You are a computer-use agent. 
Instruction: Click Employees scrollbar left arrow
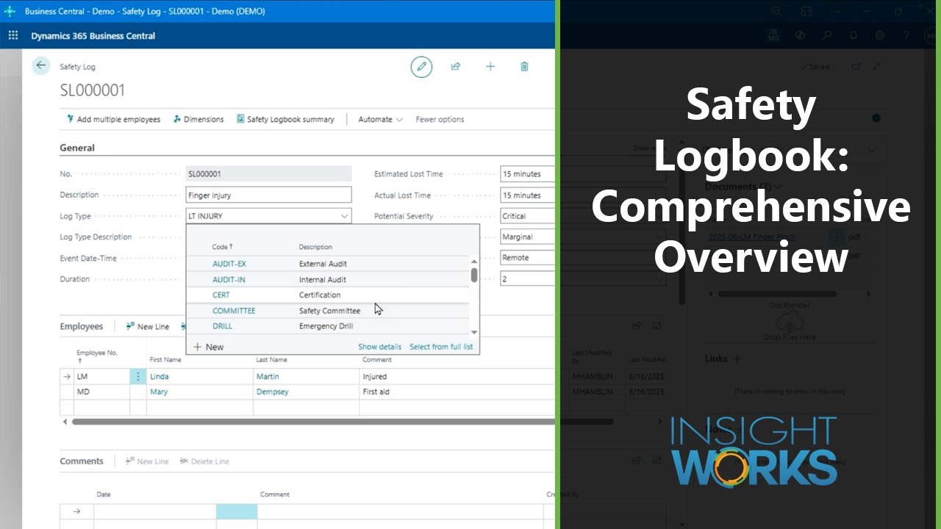pos(65,422)
